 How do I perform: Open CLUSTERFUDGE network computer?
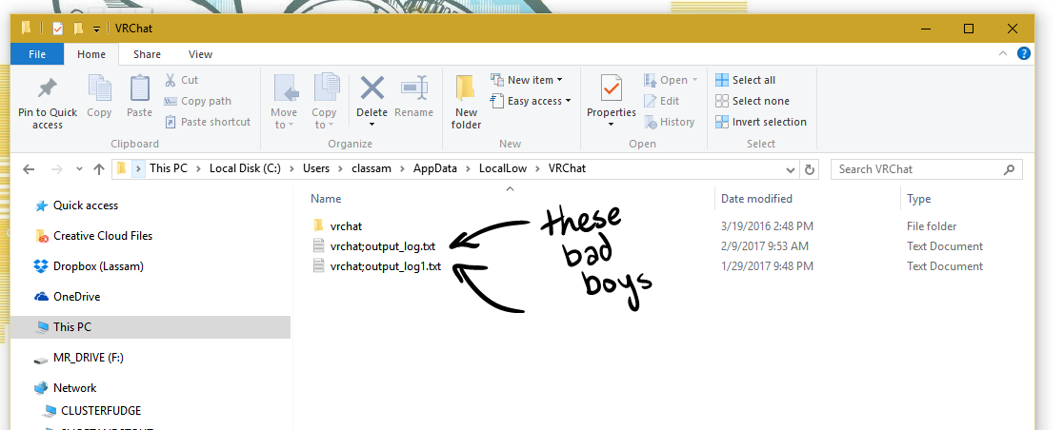click(100, 410)
